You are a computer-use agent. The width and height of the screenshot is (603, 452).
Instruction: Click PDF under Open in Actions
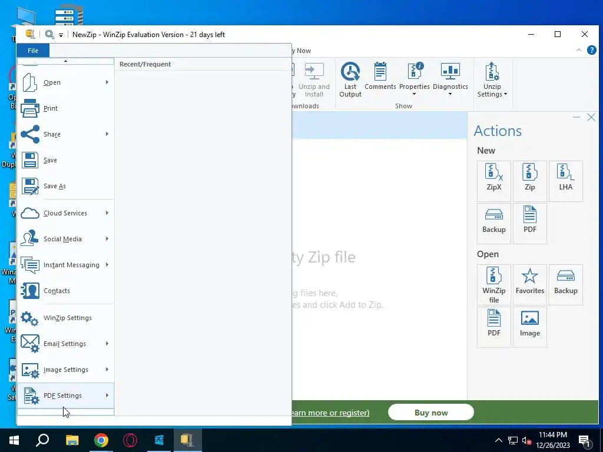pos(494,327)
